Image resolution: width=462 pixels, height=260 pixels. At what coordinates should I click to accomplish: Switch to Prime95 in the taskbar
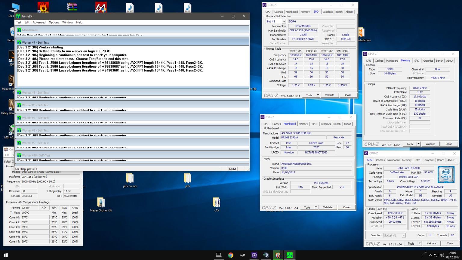(x=289, y=255)
